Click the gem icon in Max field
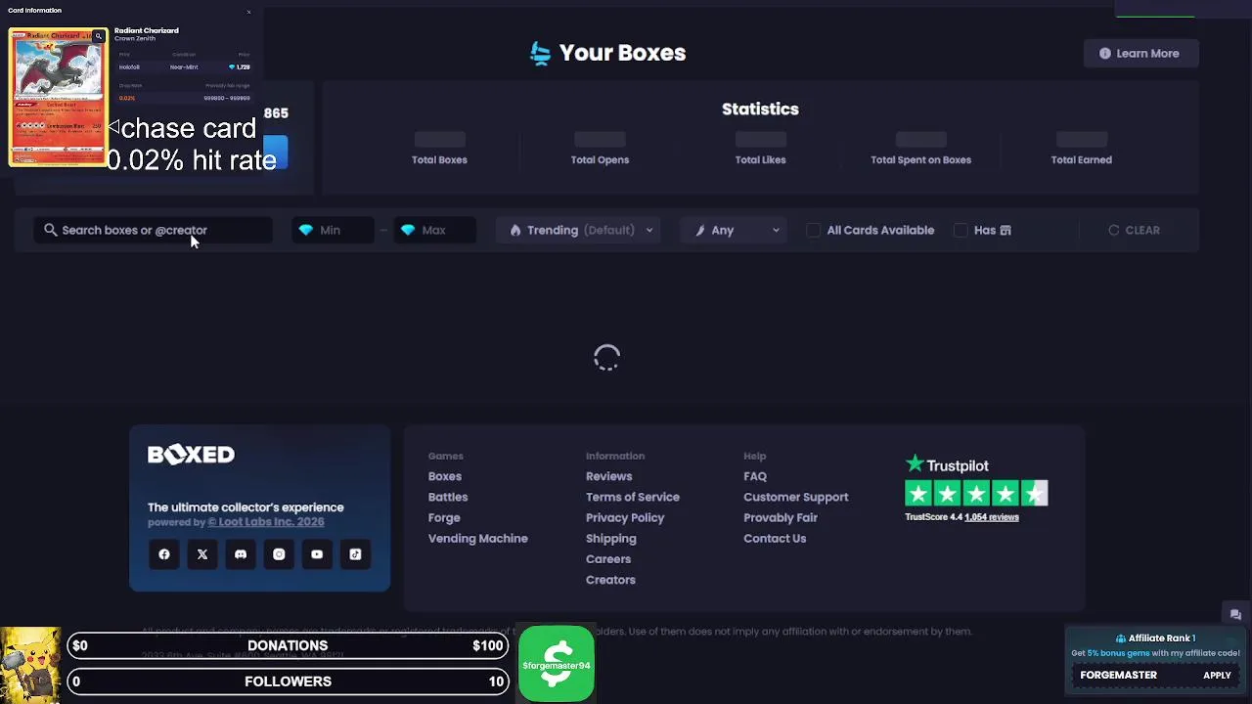1252x704 pixels. coord(408,230)
